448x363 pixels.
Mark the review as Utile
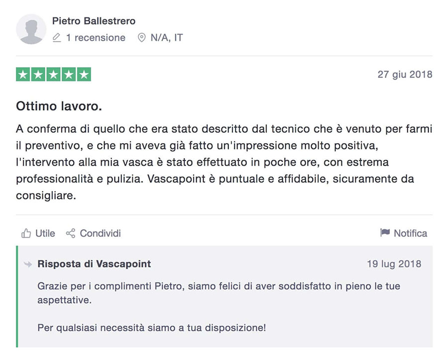pyautogui.click(x=38, y=233)
